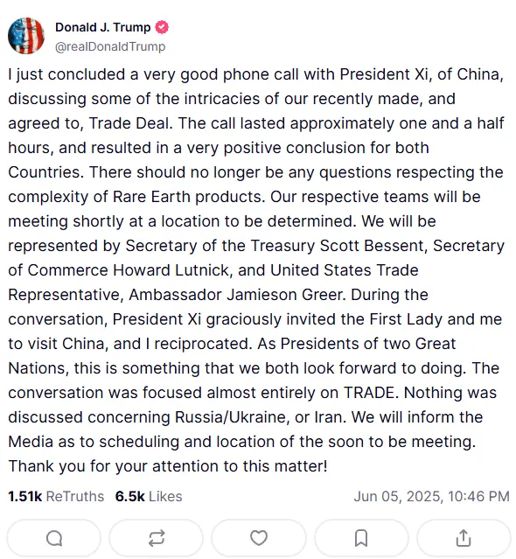Image resolution: width=516 pixels, height=559 pixels.
Task: Click the Jamieson Greer name in post
Action: coord(287,295)
